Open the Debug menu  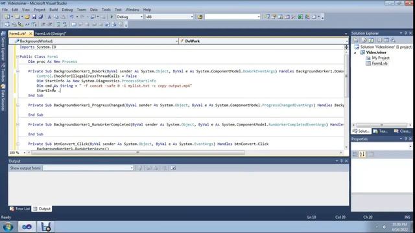[67, 10]
